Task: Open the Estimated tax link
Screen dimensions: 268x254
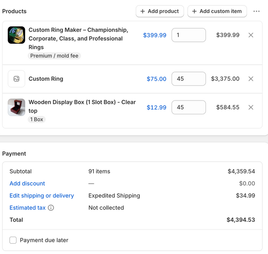Action: pos(28,208)
